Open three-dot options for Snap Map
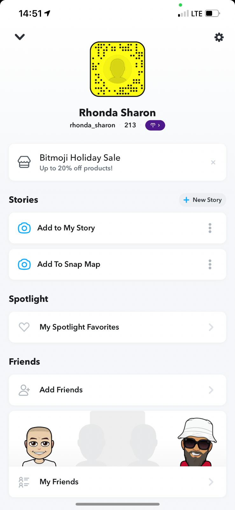The width and height of the screenshot is (235, 510). coord(210,264)
